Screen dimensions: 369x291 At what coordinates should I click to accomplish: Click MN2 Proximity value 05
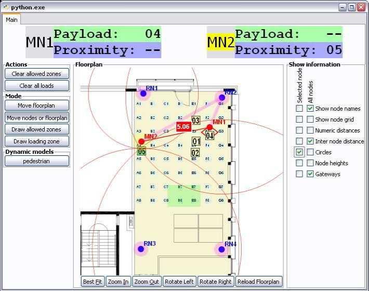pyautogui.click(x=334, y=50)
